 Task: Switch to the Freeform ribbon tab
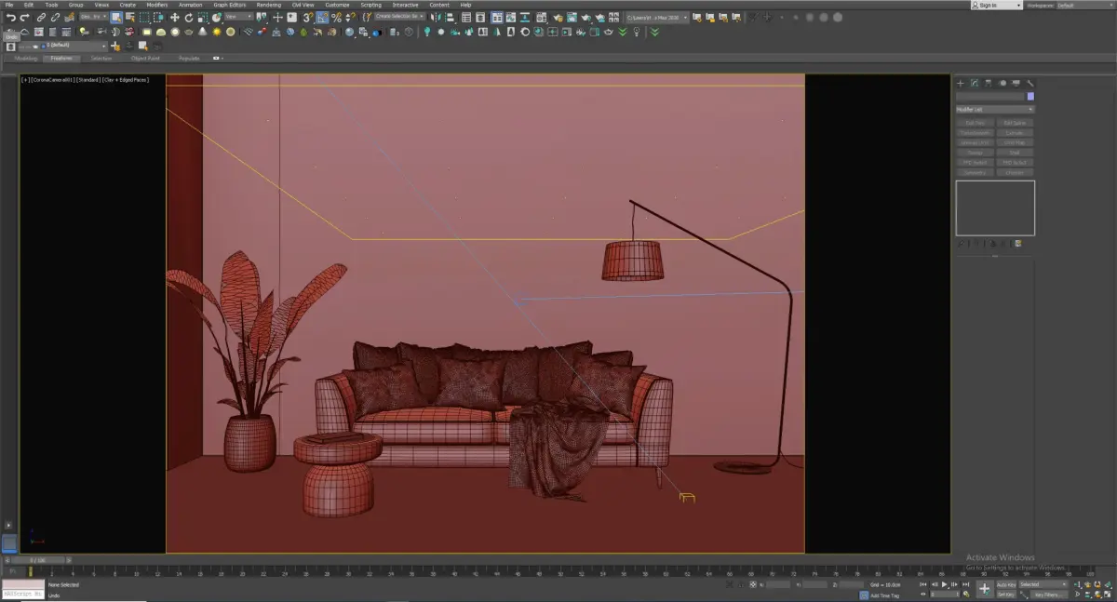pyautogui.click(x=61, y=58)
